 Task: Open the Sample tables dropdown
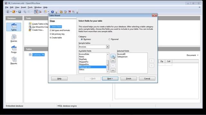tap(108, 47)
